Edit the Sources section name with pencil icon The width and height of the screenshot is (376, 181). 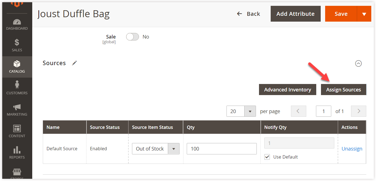pos(74,63)
